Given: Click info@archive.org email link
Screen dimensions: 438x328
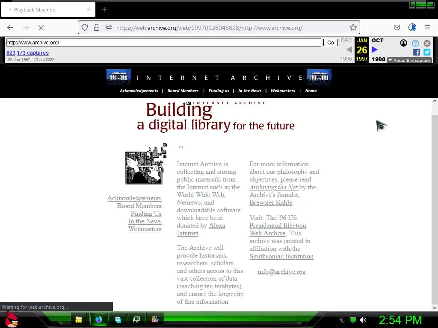Looking at the screenshot, I should (x=281, y=272).
